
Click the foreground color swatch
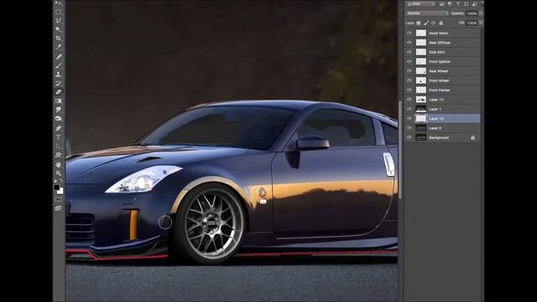(x=56, y=187)
